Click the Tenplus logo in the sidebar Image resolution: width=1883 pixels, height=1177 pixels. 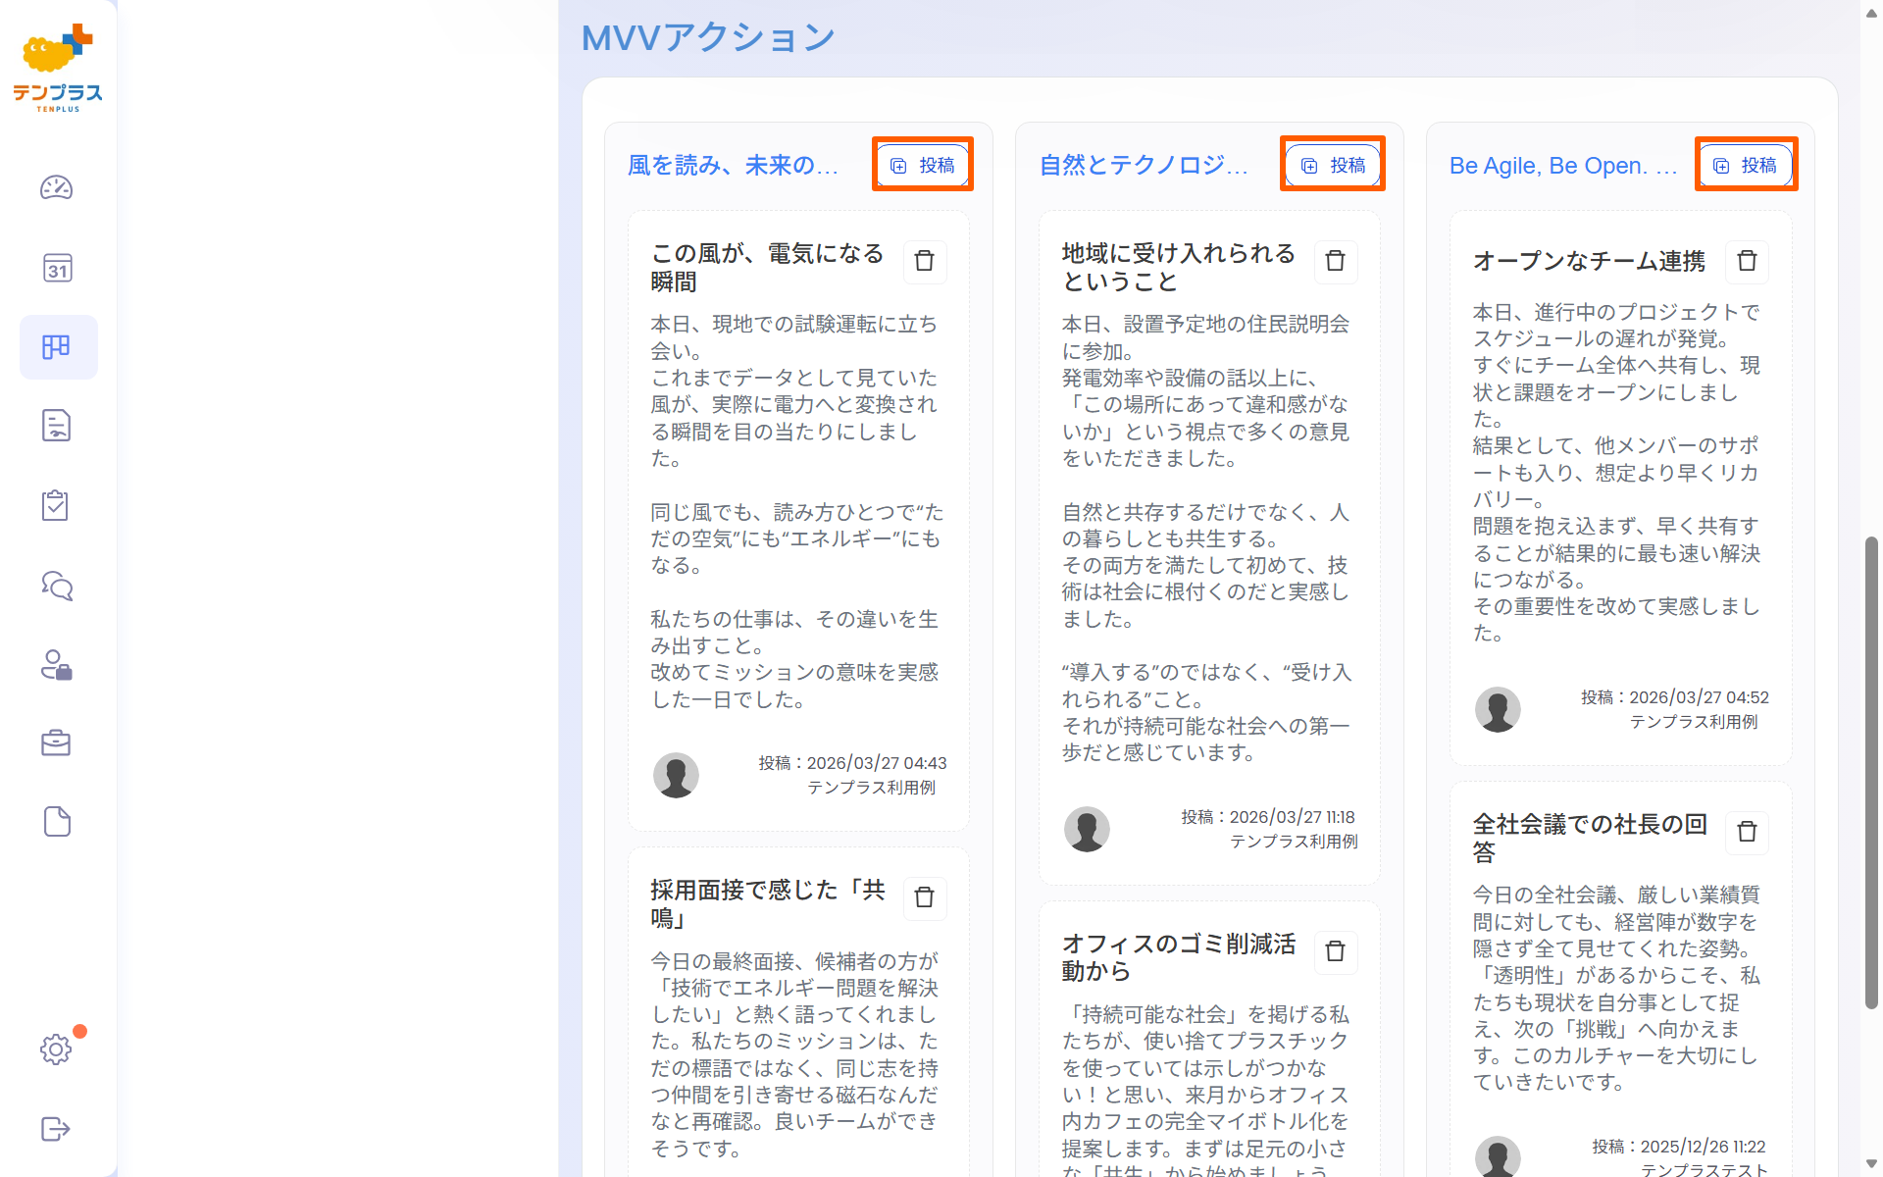pos(58,68)
